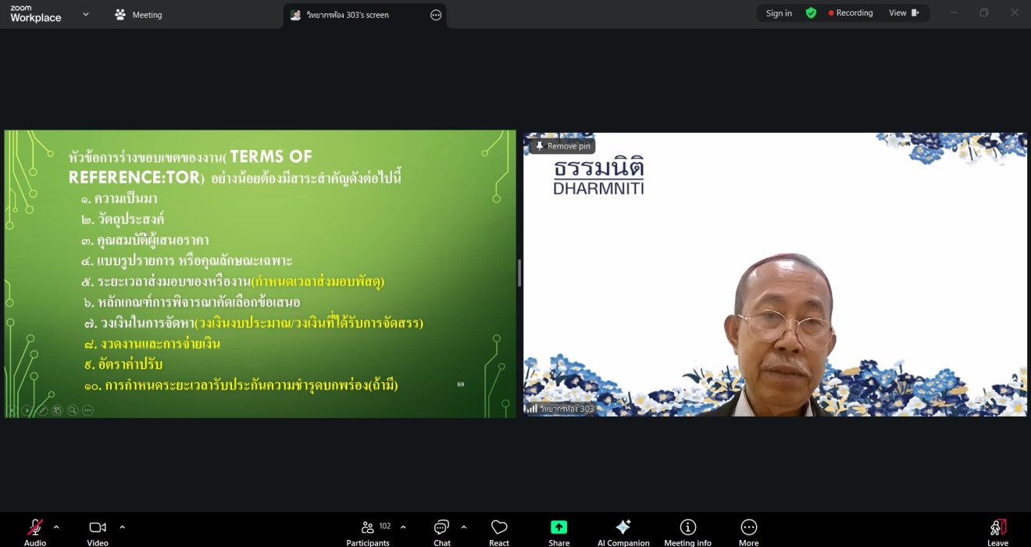This screenshot has width=1031, height=547.
Task: Click Remove pin on the speaker video
Action: (x=562, y=146)
